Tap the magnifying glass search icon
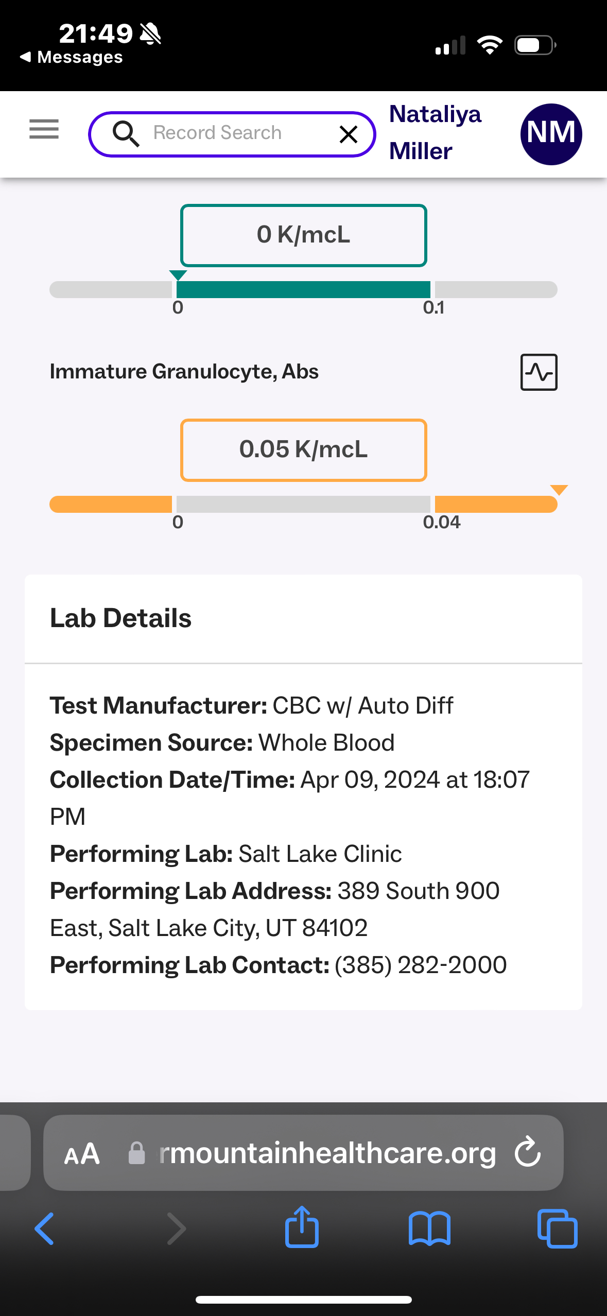607x1316 pixels. 126,134
